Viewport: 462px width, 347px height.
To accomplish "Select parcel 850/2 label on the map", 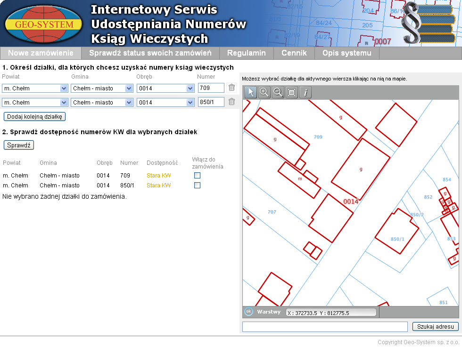I will click(x=417, y=215).
